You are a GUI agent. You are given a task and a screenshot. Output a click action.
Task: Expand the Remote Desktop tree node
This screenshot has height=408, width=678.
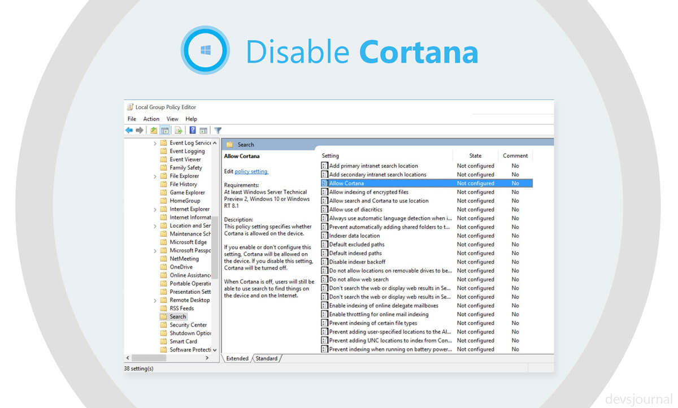click(x=155, y=300)
